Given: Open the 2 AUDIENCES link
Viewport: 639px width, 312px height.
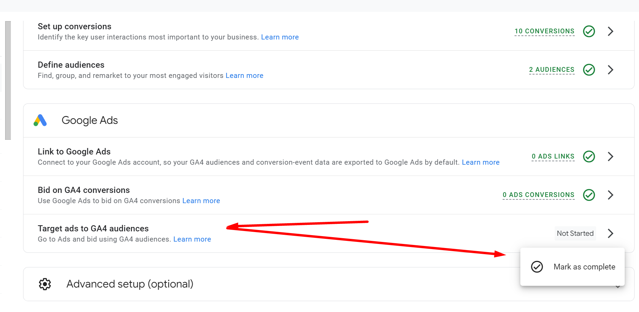Looking at the screenshot, I should (x=552, y=70).
